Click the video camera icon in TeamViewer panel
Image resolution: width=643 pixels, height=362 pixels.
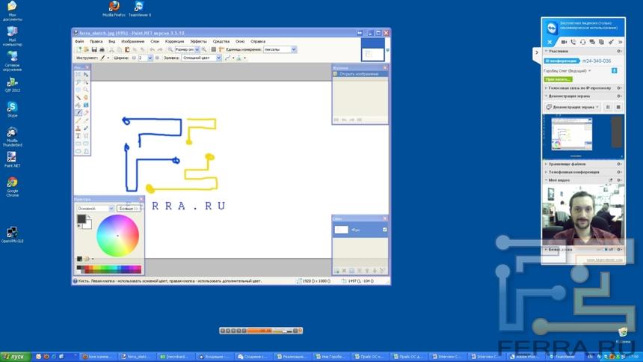[x=564, y=42]
